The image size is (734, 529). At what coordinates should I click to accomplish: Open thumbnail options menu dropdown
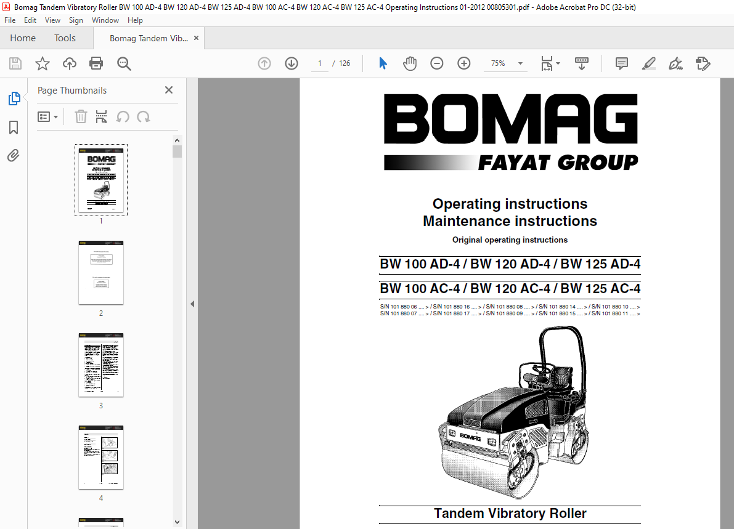point(47,116)
